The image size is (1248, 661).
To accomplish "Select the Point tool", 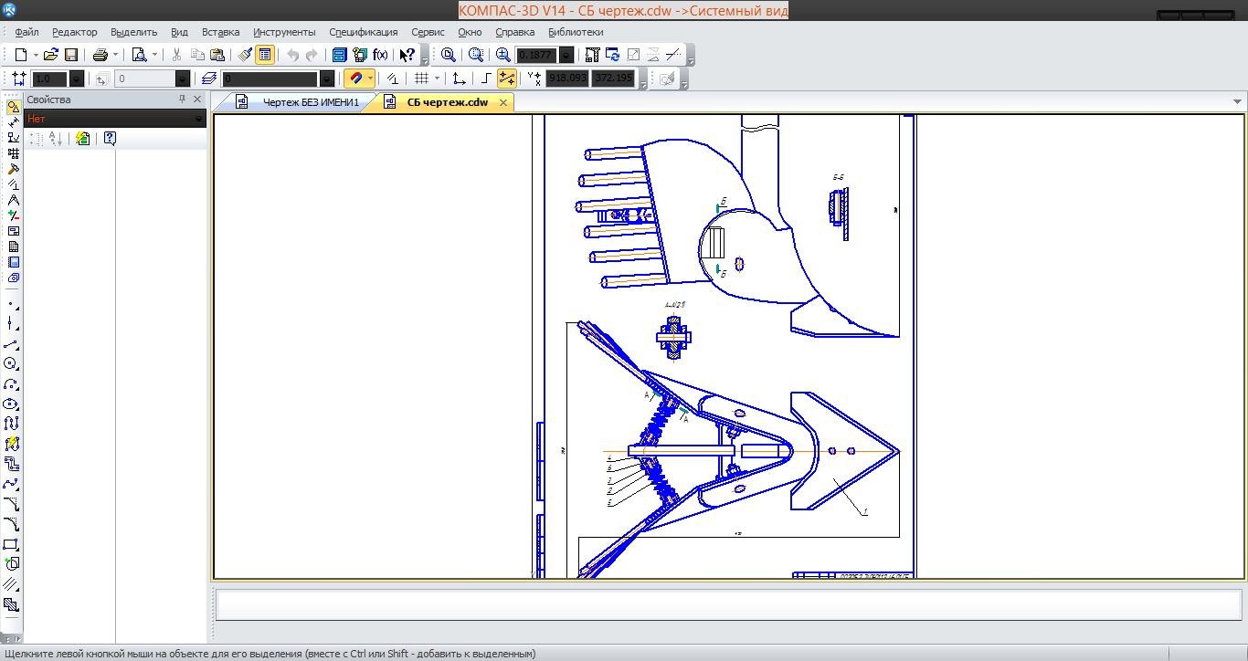I will point(12,303).
